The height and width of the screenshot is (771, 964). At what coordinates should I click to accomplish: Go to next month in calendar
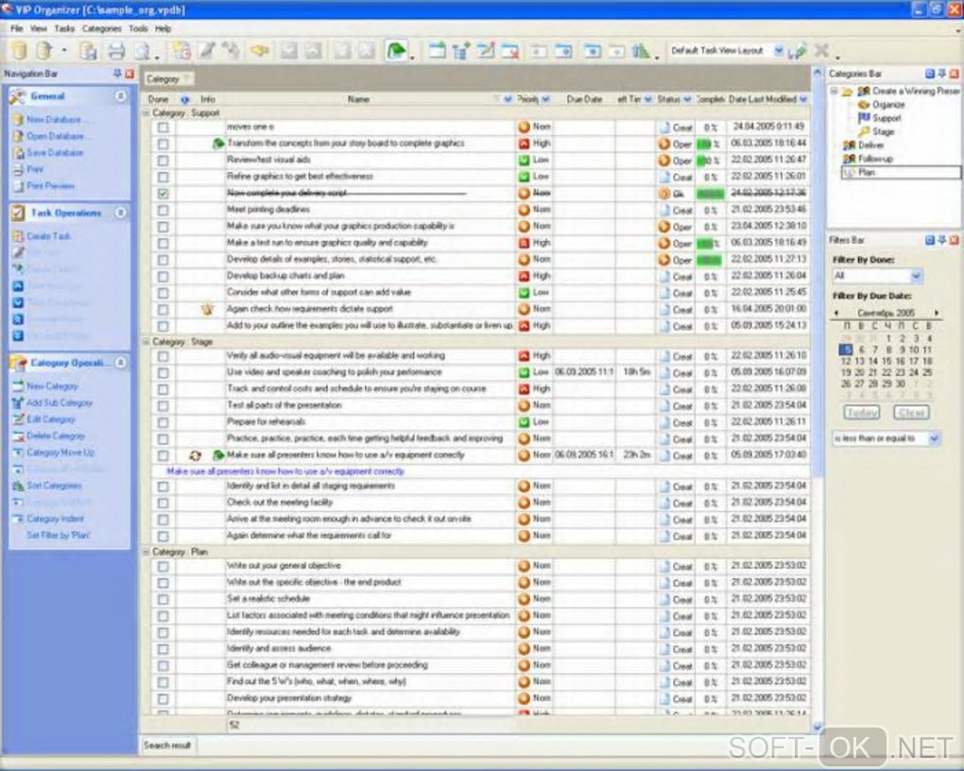(x=937, y=313)
